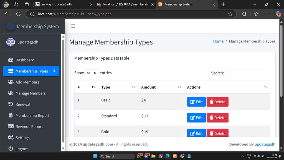Switch to the localhost phpMyAdmin browser tab
The image size is (284, 160).
tap(125, 4)
